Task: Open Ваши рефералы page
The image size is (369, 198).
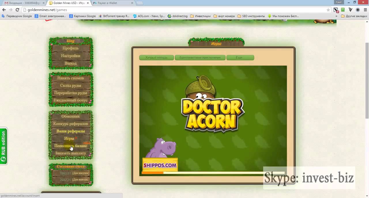Action: [x=71, y=131]
